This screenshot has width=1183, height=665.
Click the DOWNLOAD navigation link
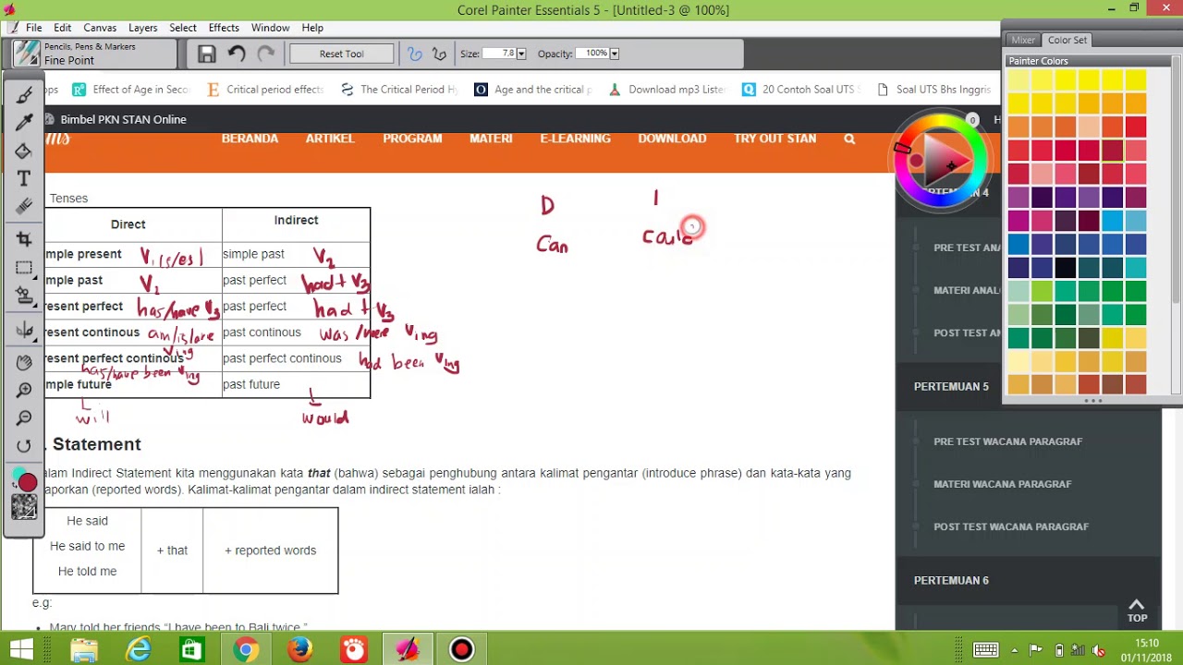point(672,139)
